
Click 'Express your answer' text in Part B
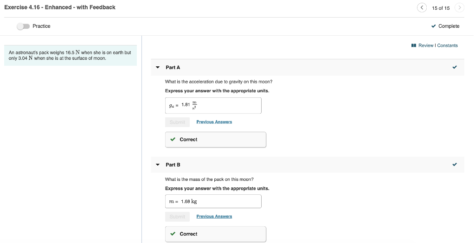(217, 188)
